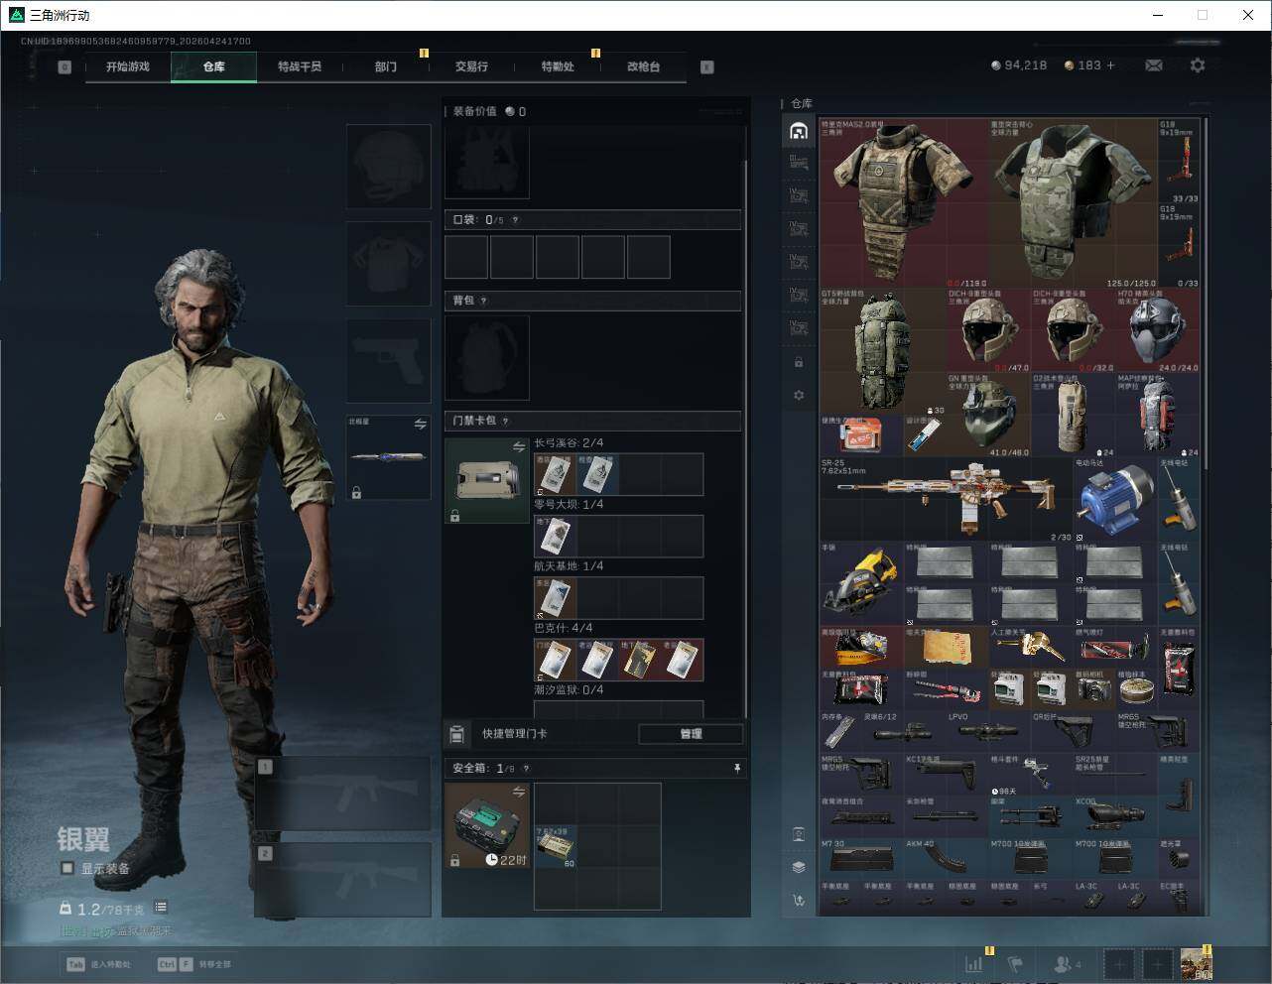Click the help icon next to 门禁卡包
The width and height of the screenshot is (1272, 984).
[506, 421]
